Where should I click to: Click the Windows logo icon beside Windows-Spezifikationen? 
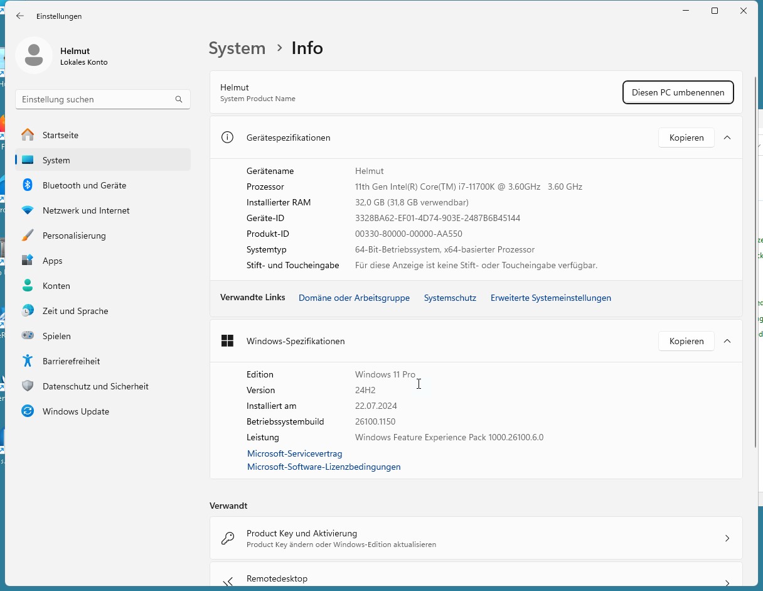click(227, 341)
